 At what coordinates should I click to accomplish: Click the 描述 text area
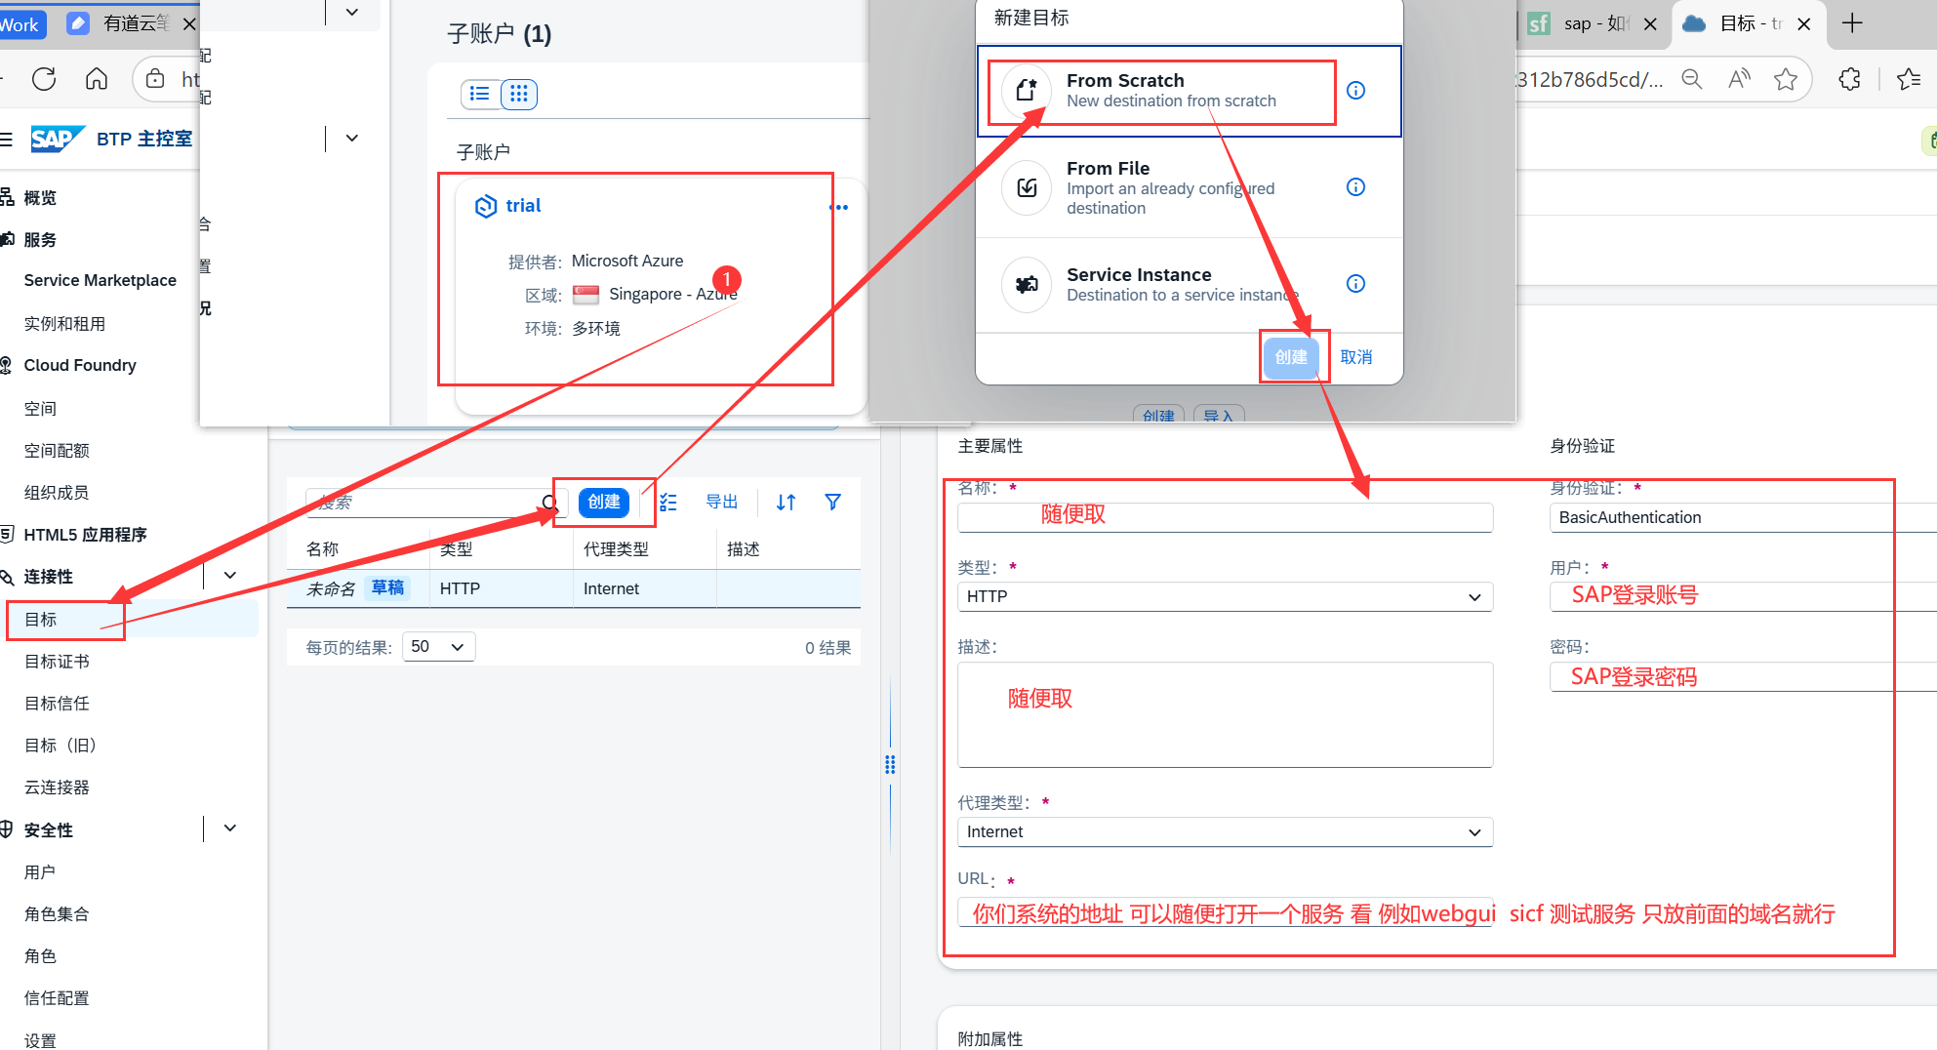(1225, 714)
